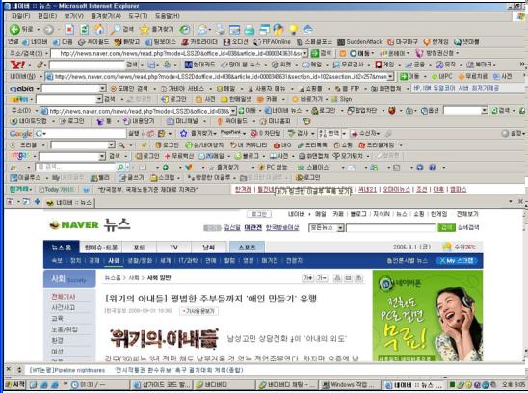Click the 사건사고 sidebar category
The width and height of the screenshot is (528, 393).
click(x=64, y=307)
